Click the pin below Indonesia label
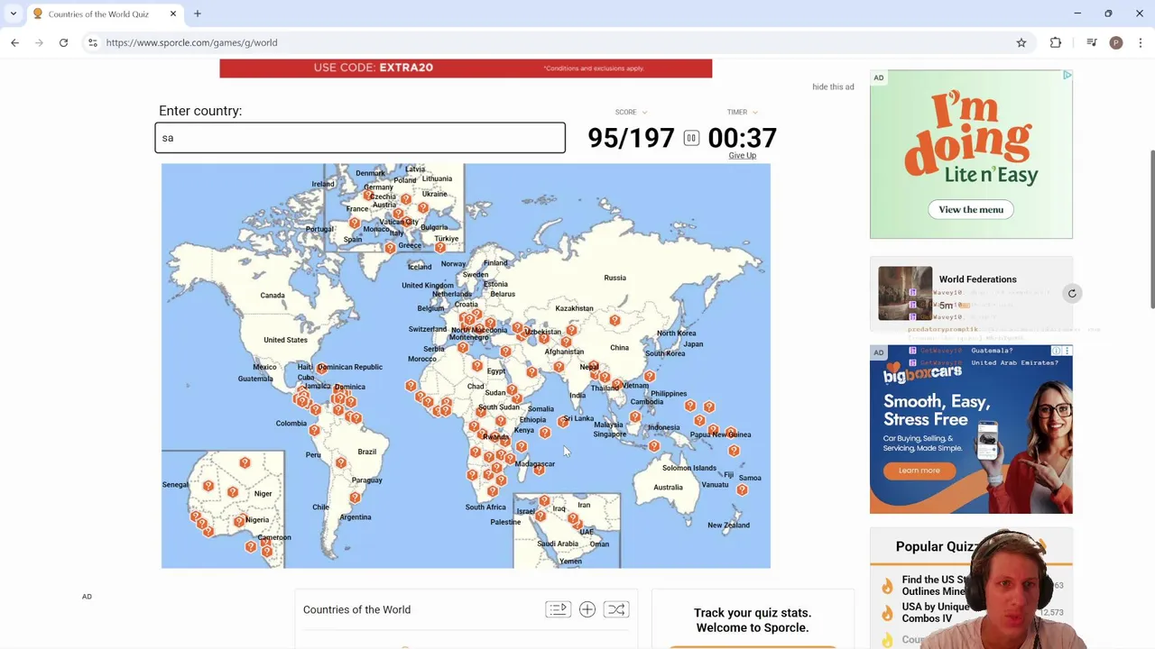Screen dimensions: 1155x649 [x=653, y=444]
